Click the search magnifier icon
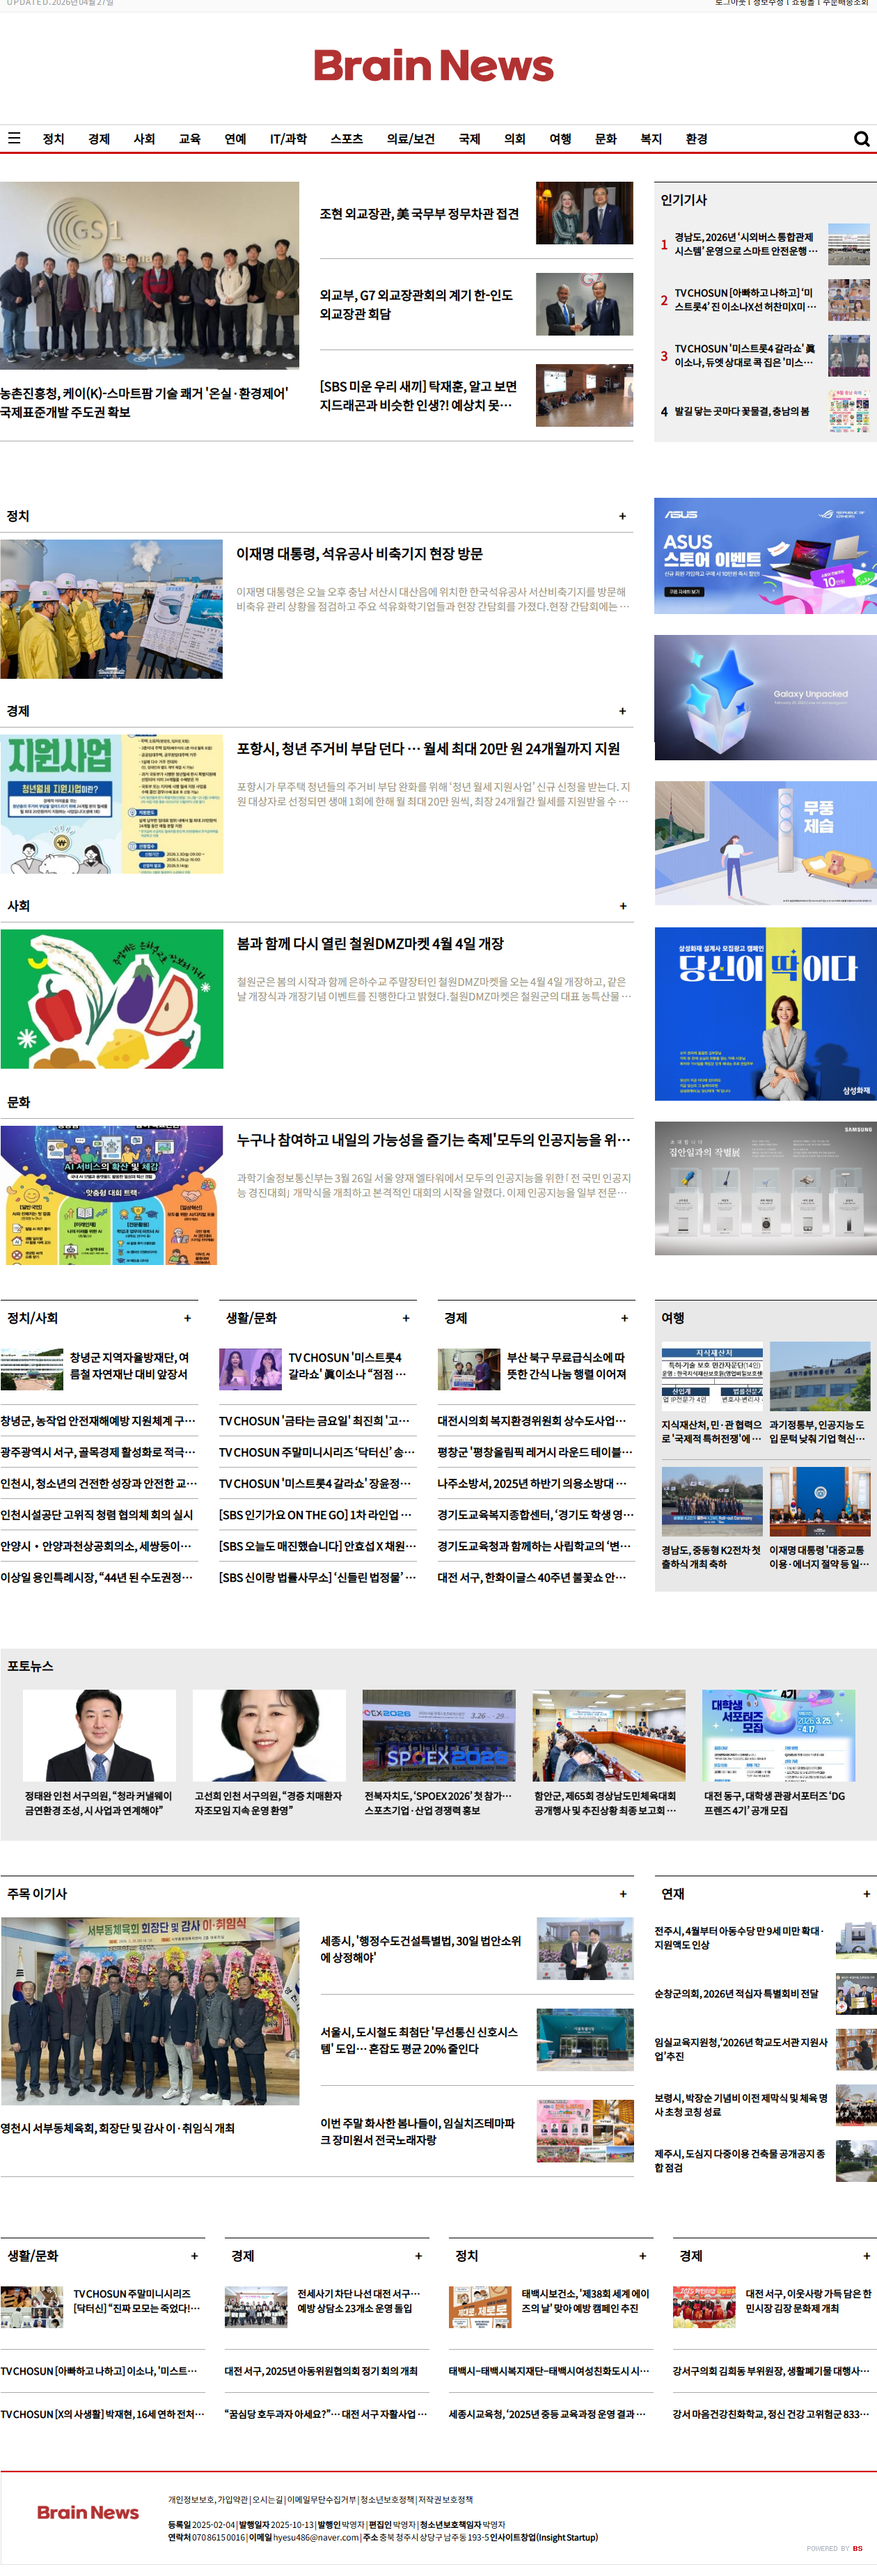 coord(861,139)
